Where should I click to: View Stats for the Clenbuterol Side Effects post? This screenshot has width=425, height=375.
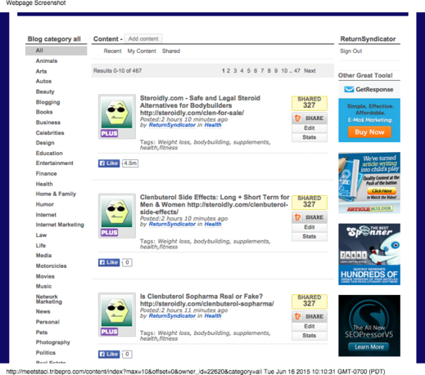click(x=310, y=236)
